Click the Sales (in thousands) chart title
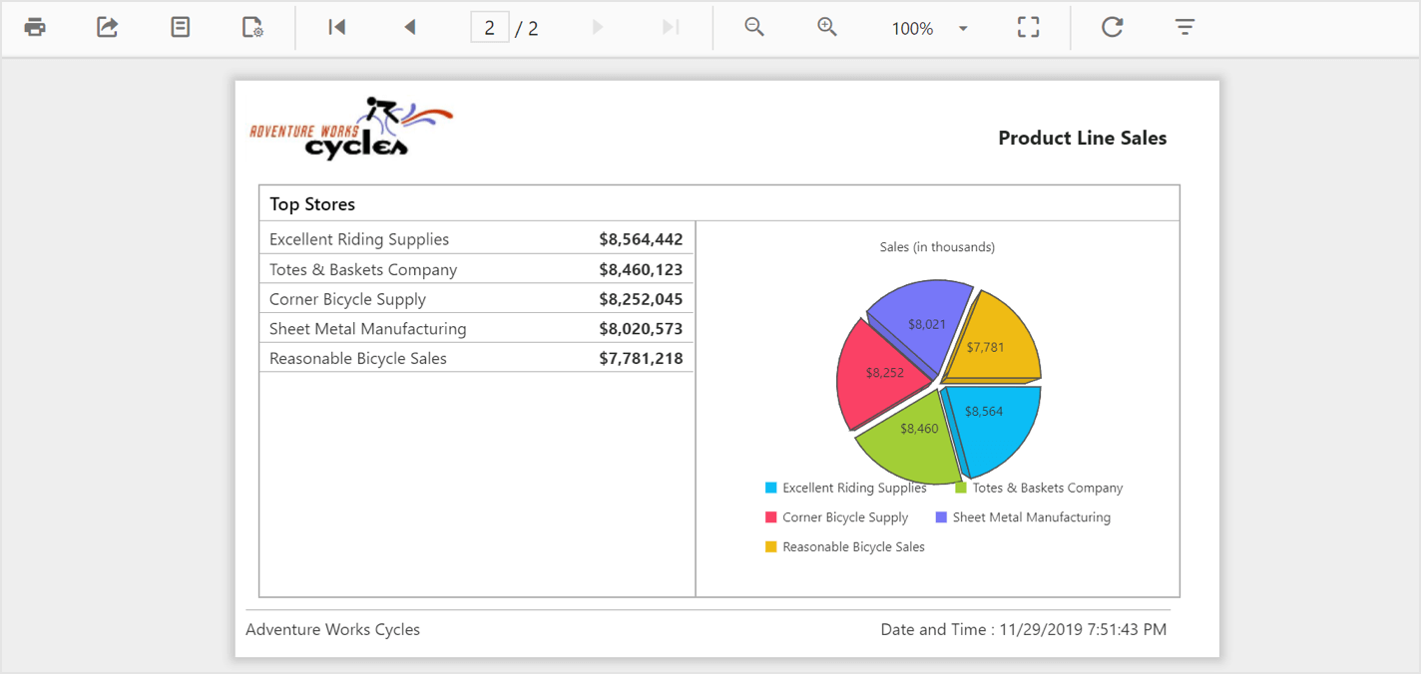Screen dimensions: 1421x674 937,247
